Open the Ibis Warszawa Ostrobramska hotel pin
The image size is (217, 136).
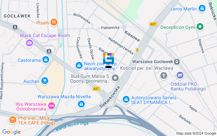coord(52,106)
